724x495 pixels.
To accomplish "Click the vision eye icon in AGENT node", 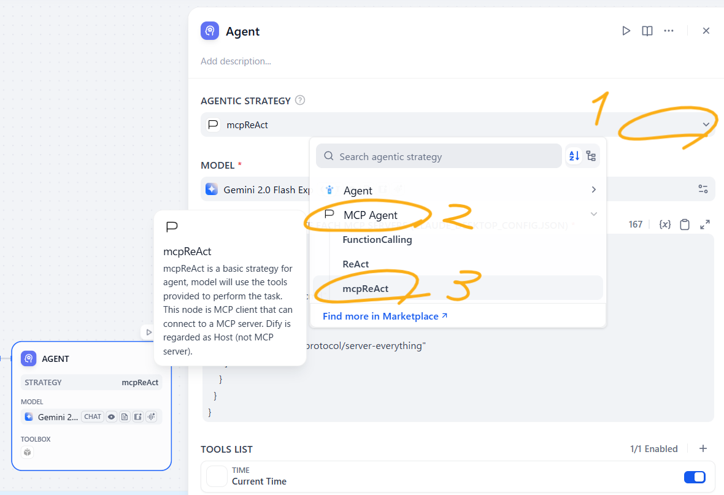I will [111, 416].
